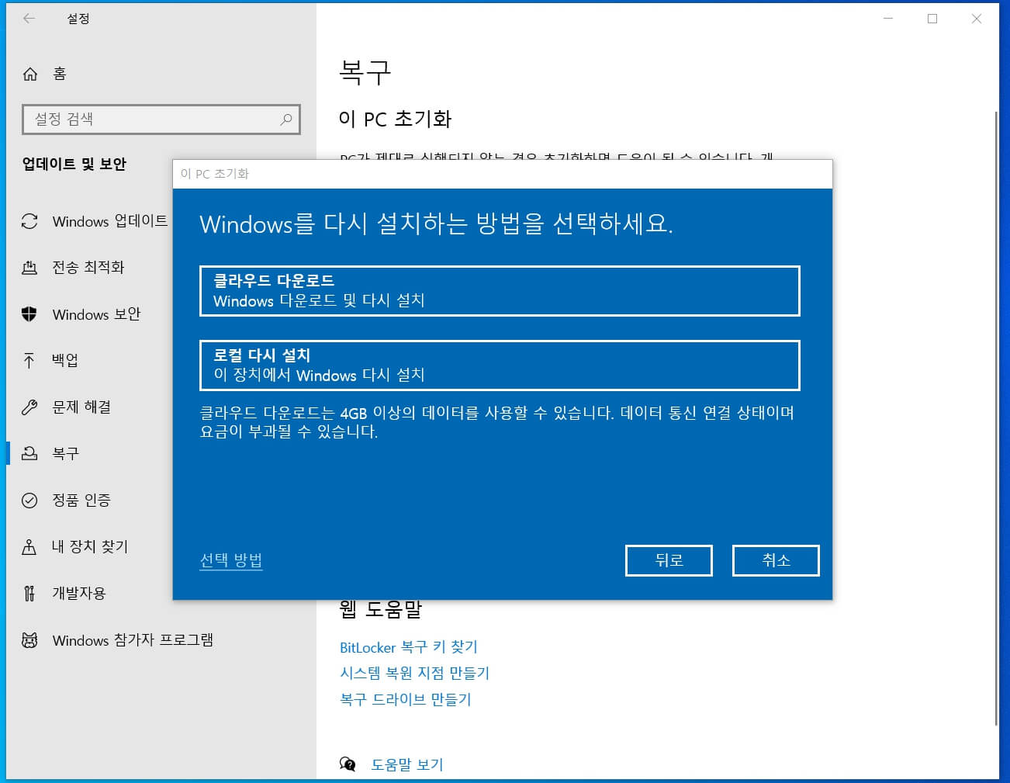Open the 선택 방법 link in the dialog
The height and width of the screenshot is (783, 1010).
tap(230, 560)
